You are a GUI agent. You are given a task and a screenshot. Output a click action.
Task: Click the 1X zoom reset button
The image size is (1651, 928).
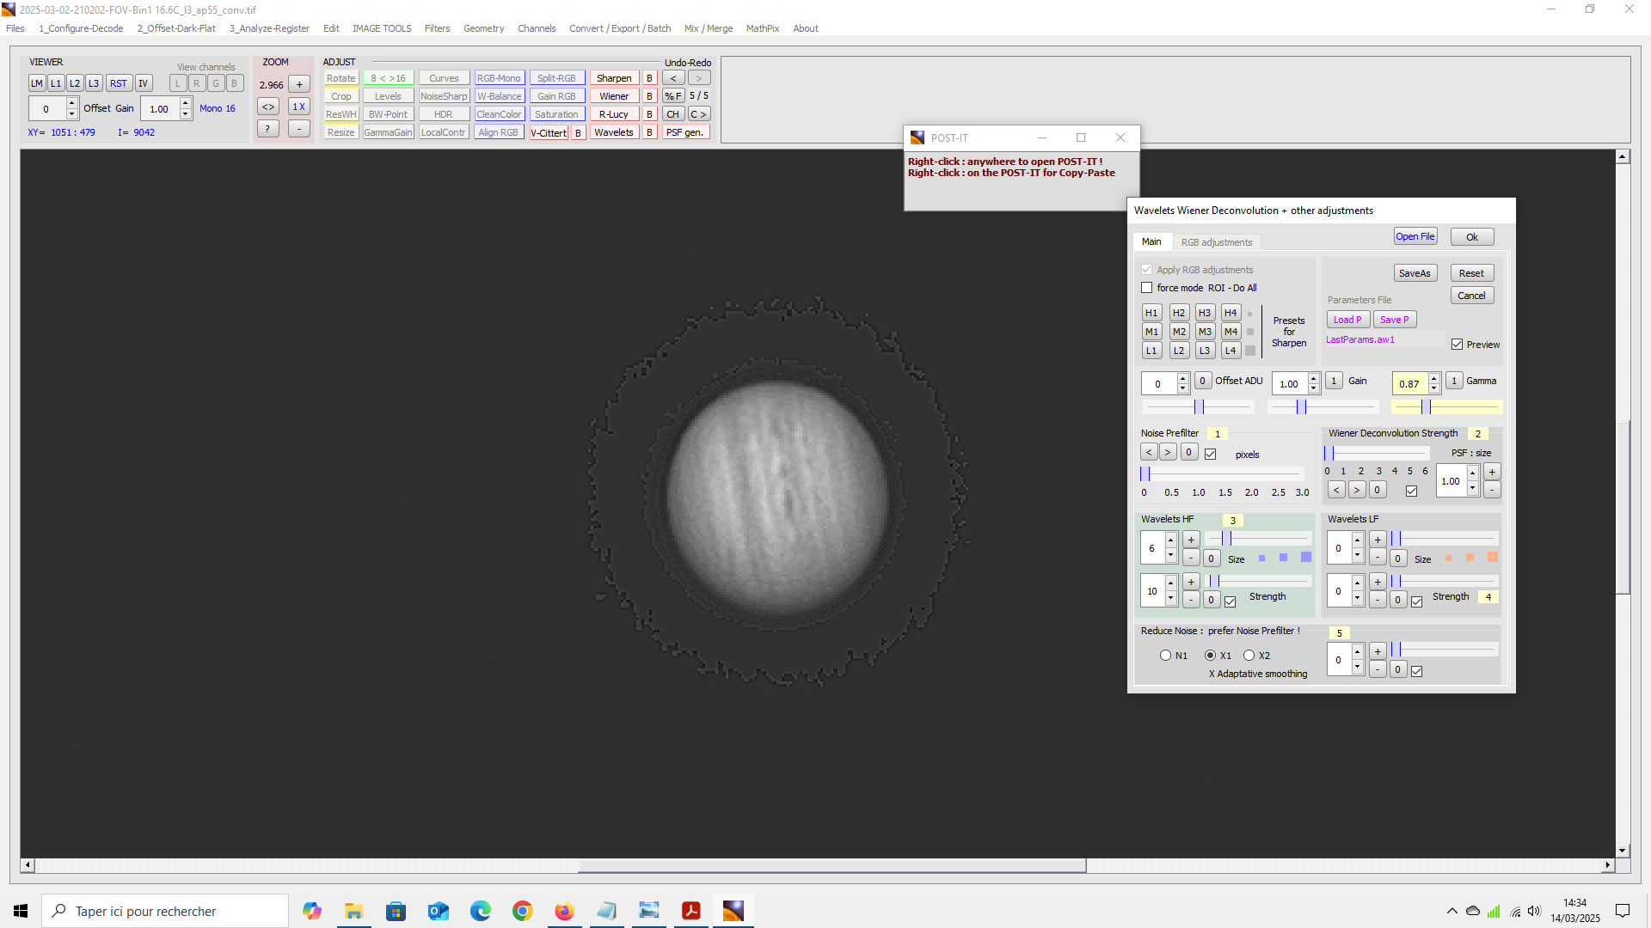click(298, 107)
